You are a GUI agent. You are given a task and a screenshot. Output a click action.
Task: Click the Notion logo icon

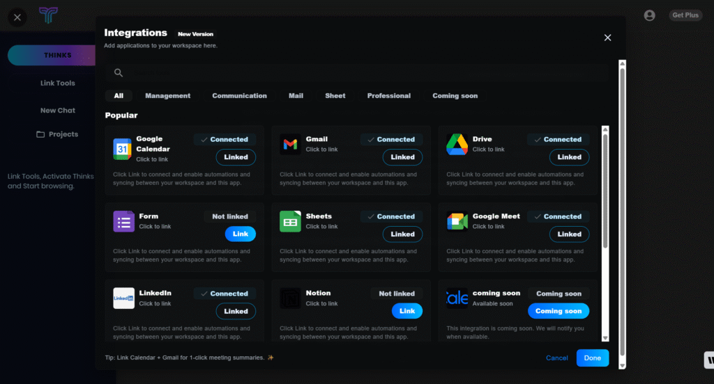[290, 298]
